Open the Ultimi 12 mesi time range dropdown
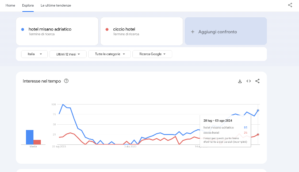 [68, 54]
